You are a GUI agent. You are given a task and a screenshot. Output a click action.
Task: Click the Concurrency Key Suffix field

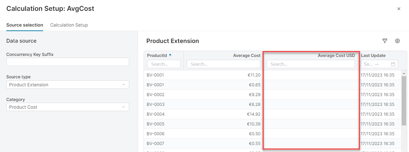tap(68, 62)
